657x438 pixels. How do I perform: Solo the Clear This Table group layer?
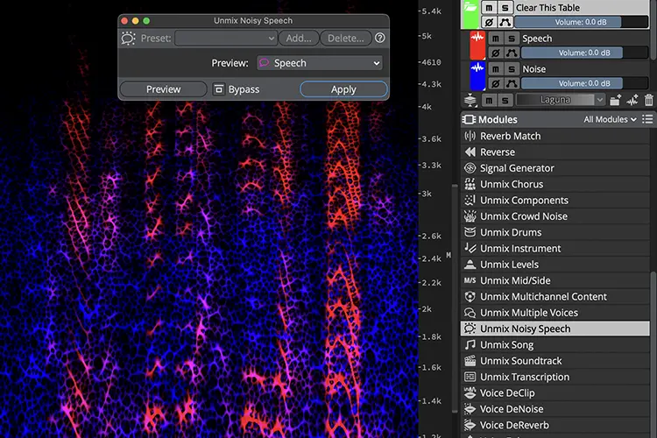tap(505, 8)
